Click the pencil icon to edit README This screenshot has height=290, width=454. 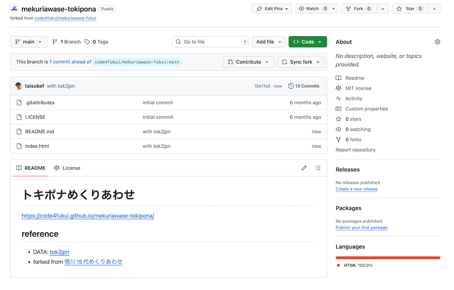click(304, 168)
